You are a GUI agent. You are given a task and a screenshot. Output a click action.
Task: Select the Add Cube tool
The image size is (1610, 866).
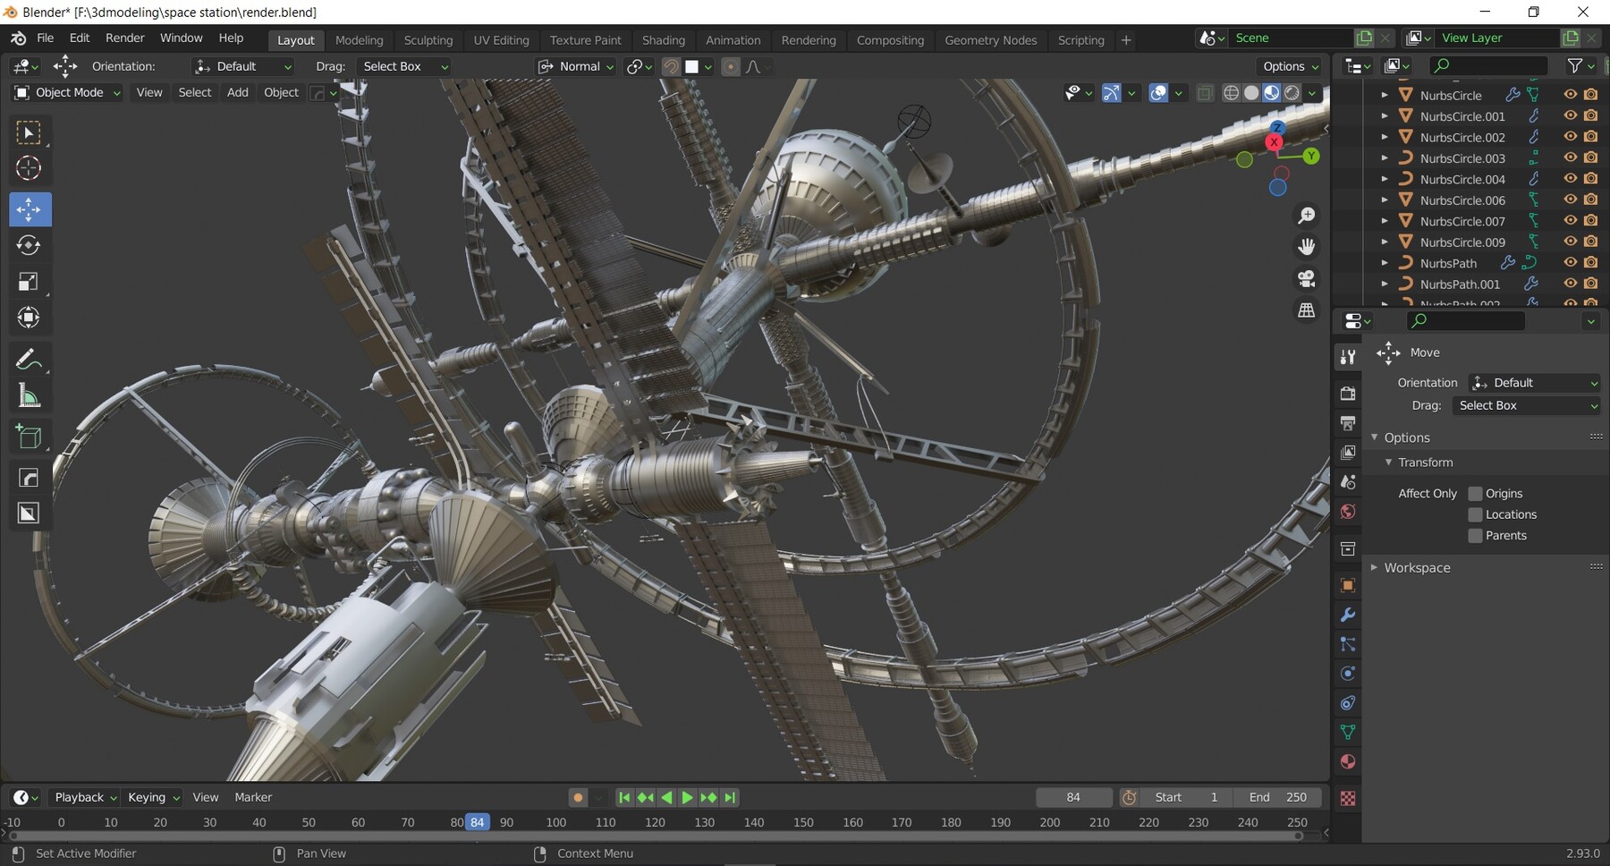tap(30, 437)
